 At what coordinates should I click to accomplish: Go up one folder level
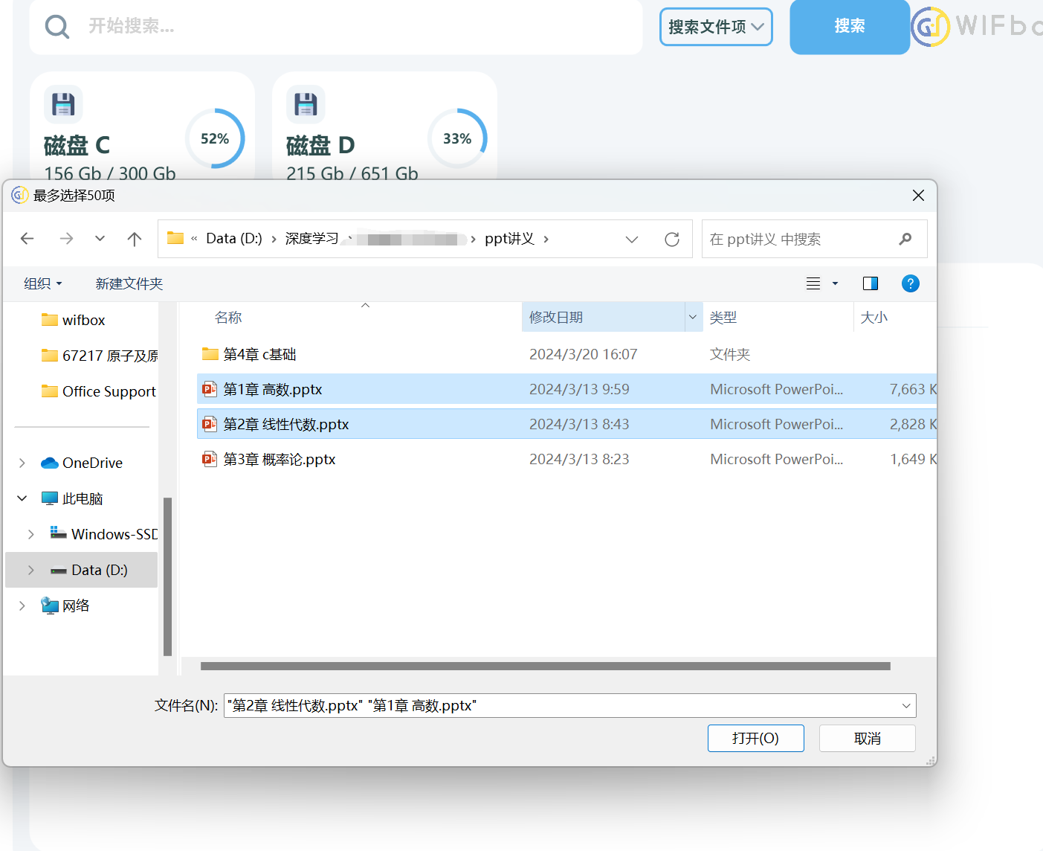click(x=134, y=239)
